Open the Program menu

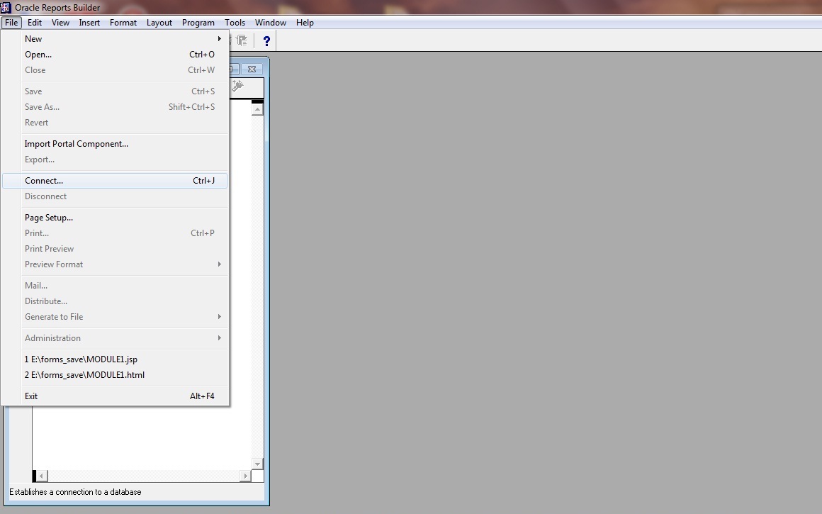[x=198, y=23]
